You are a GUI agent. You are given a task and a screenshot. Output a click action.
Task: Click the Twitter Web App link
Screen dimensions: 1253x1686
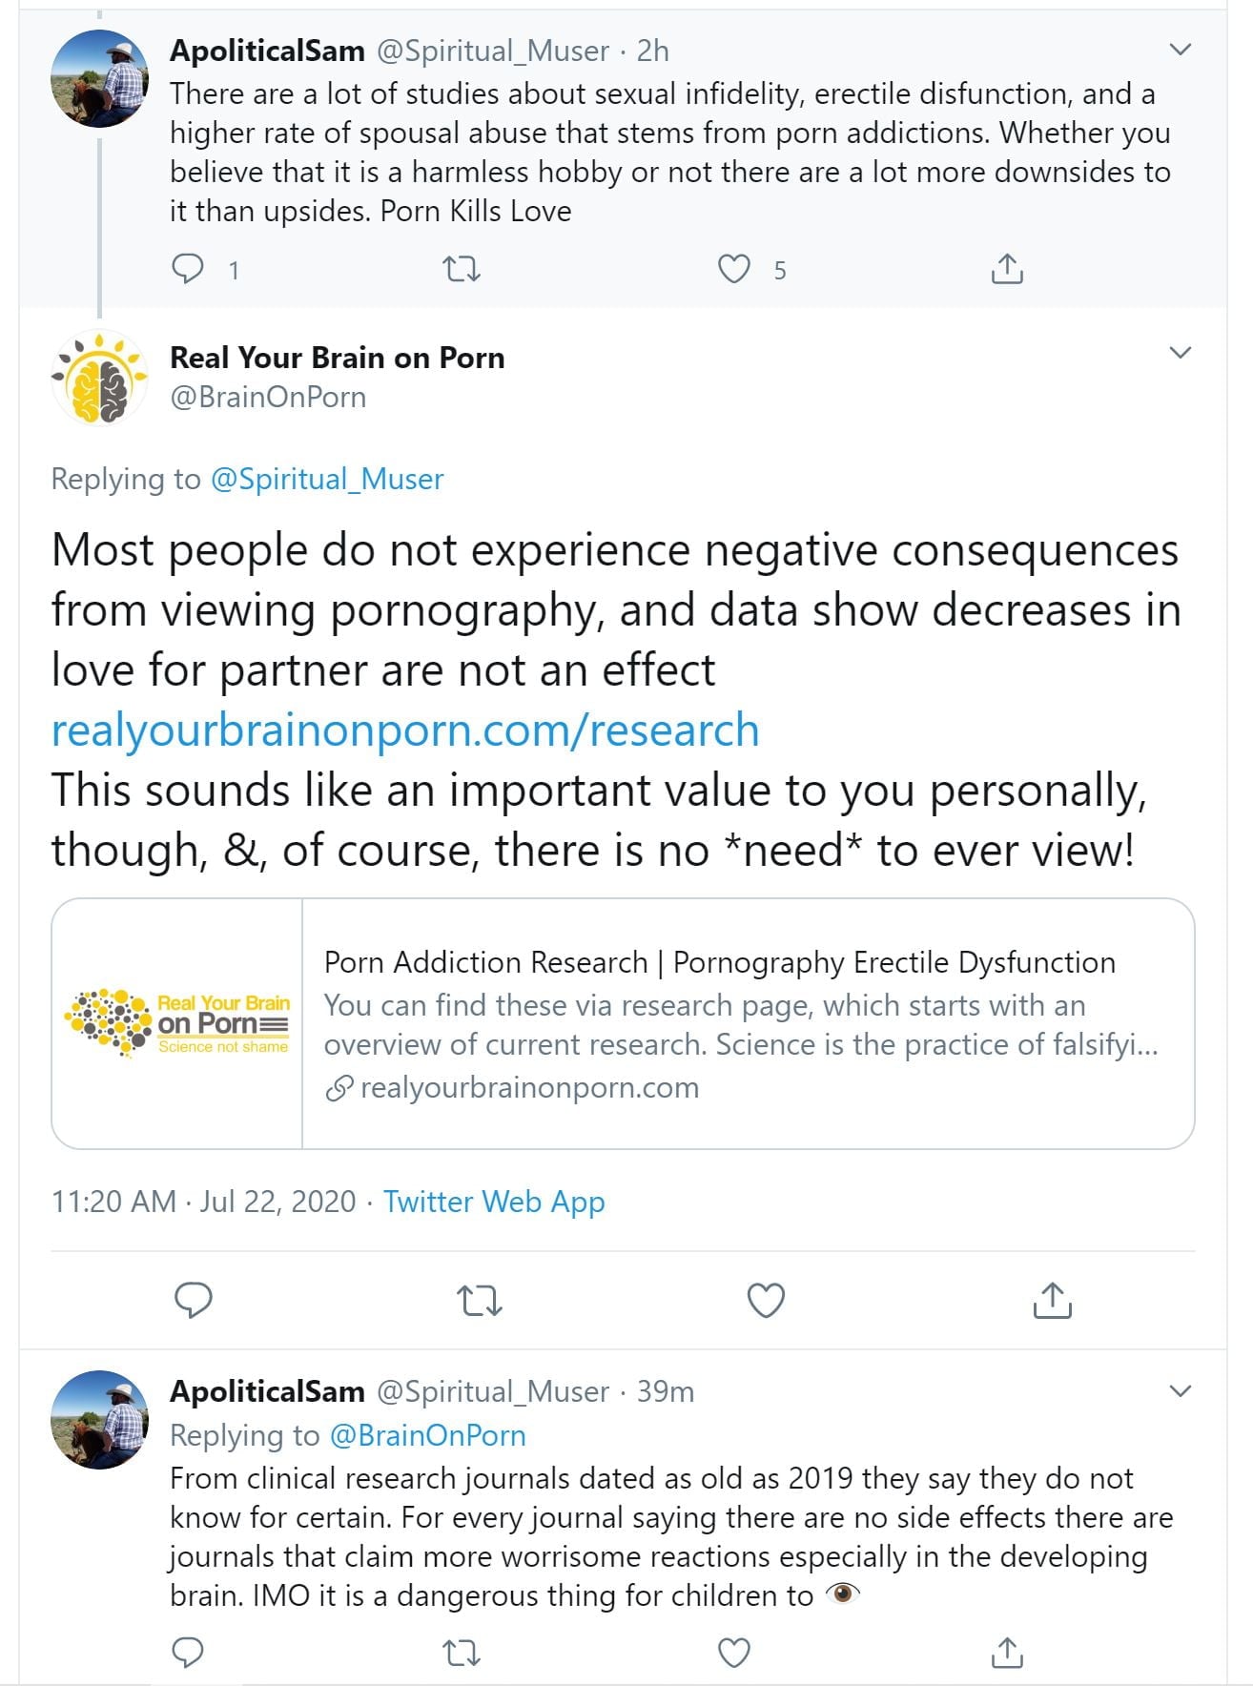494,1202
